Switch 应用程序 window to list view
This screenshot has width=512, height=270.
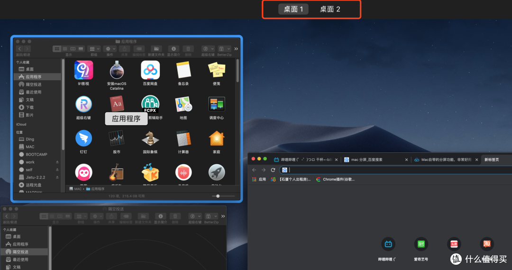click(64, 49)
